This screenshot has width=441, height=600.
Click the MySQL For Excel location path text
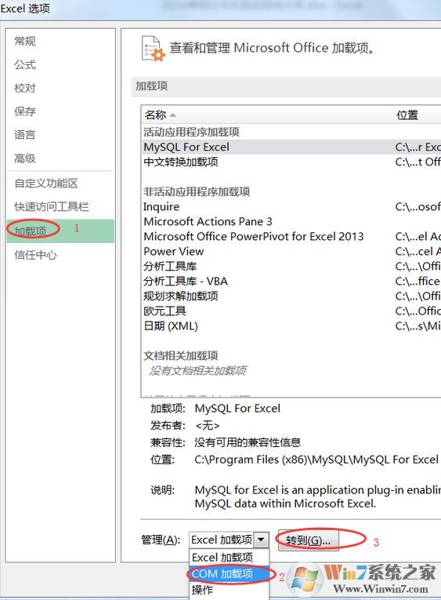point(317,460)
